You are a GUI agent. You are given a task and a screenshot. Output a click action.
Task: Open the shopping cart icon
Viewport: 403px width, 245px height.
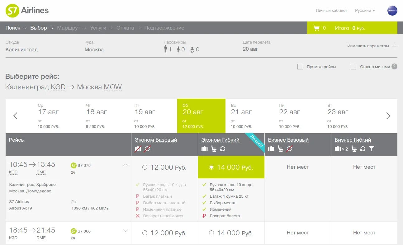pos(316,28)
